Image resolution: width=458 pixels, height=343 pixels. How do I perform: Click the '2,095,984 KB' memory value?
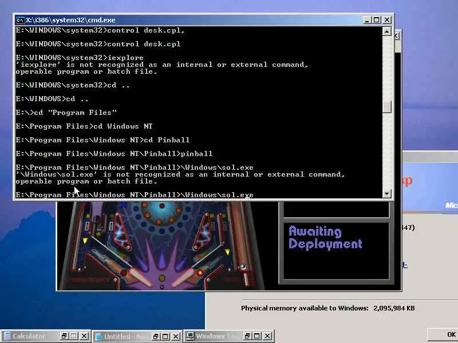(394, 308)
